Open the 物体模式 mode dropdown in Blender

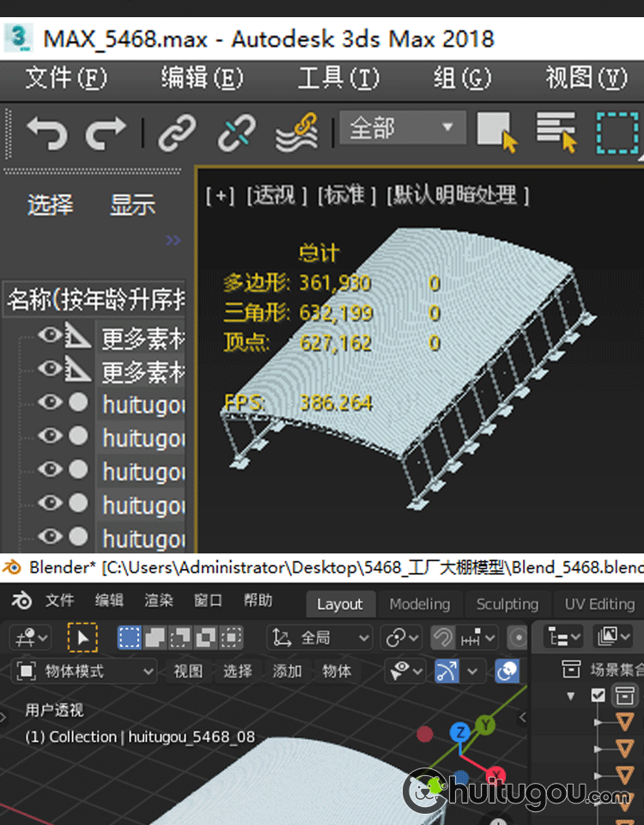tap(85, 671)
